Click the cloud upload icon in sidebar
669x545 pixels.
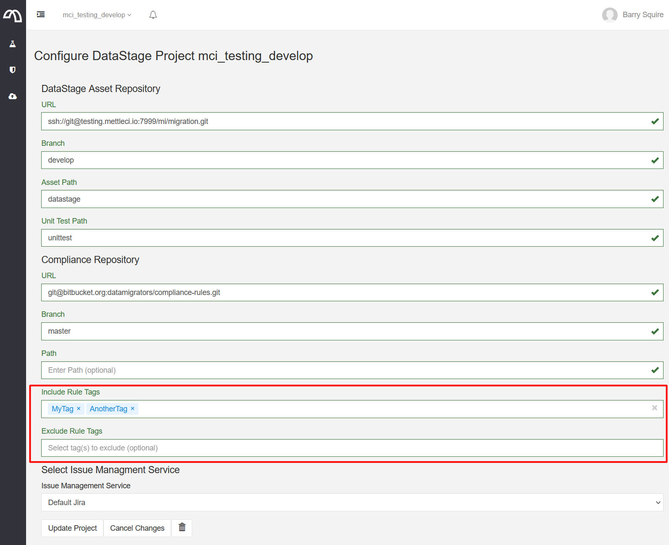tap(13, 96)
